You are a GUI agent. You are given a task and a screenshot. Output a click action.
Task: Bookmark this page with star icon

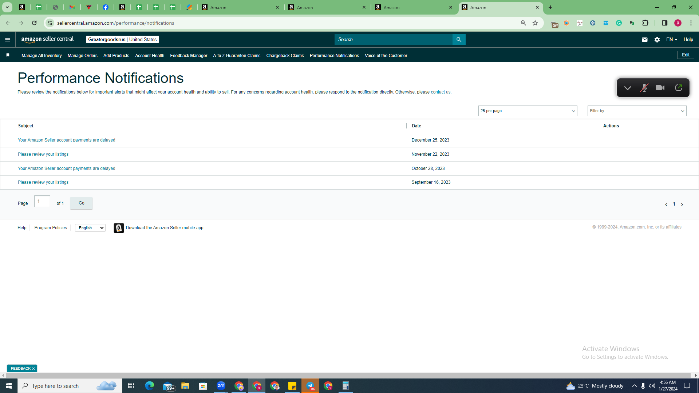point(535,23)
